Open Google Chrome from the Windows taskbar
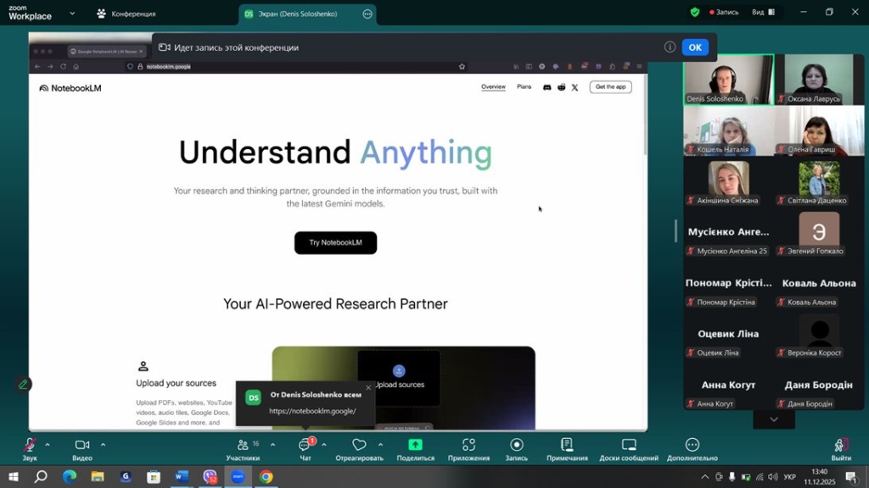Screen dimensions: 869x488 click(x=266, y=477)
